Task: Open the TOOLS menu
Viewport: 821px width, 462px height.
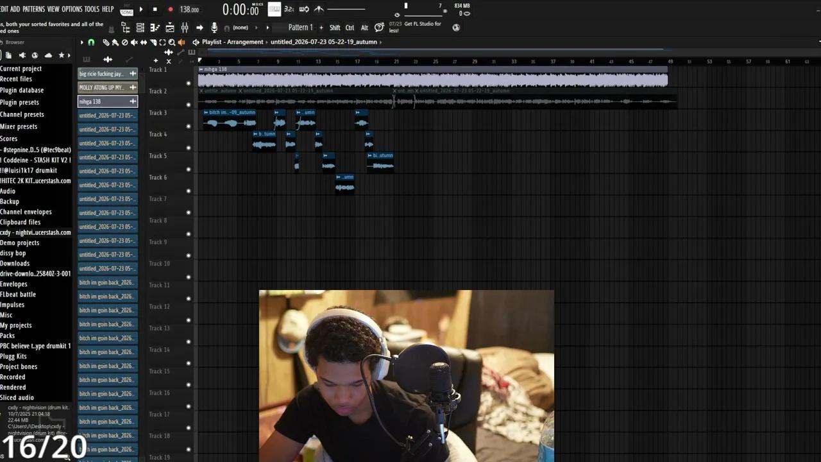Action: pos(92,9)
